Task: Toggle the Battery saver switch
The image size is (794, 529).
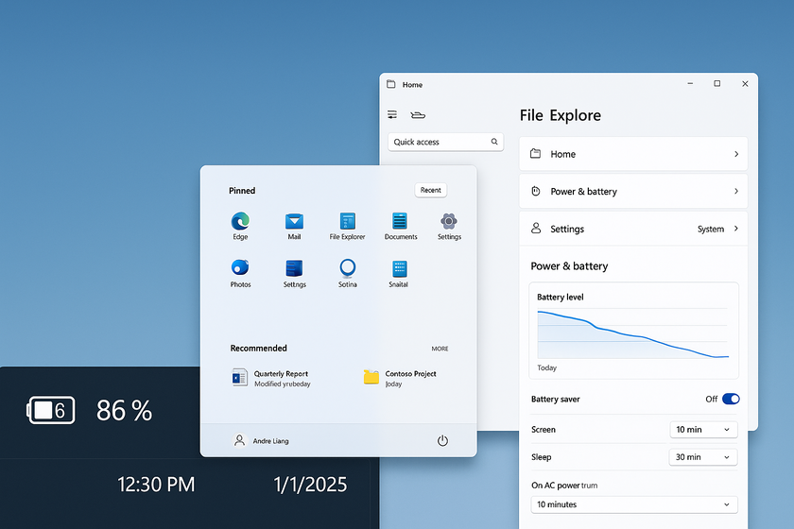Action: click(x=731, y=399)
